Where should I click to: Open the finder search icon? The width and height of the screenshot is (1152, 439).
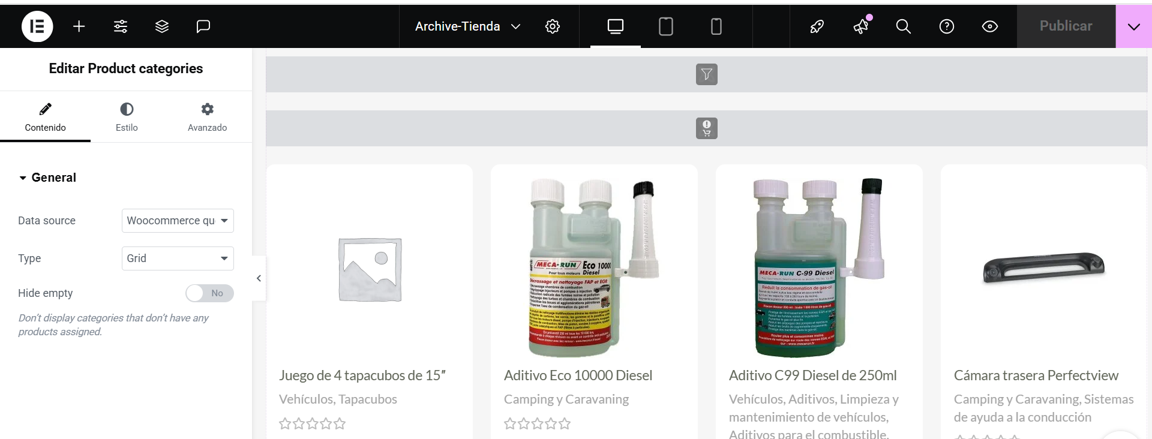(x=904, y=26)
